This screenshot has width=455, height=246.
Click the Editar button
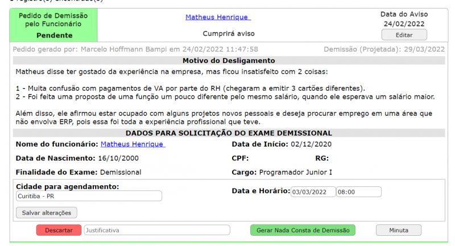click(403, 35)
